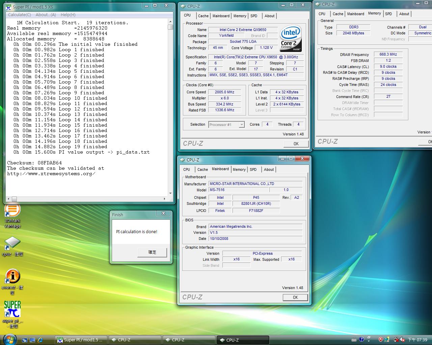Screen dimensions: 432x345
Task: Open SPD tab in the Mainboard CPU-Z window
Action: 253,169
